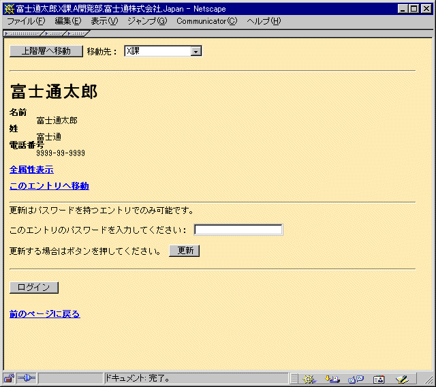Click the 姓 label

click(14, 129)
